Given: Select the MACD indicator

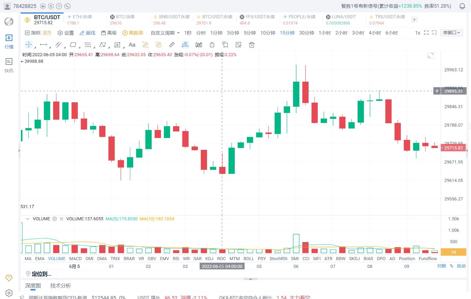Looking at the screenshot, I should [x=75, y=259].
